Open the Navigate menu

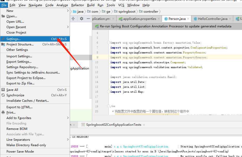35,5
